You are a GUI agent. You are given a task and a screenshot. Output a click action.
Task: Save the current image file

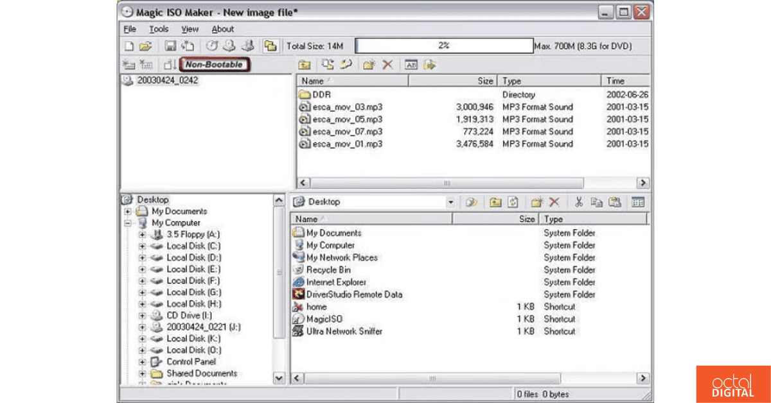(170, 45)
